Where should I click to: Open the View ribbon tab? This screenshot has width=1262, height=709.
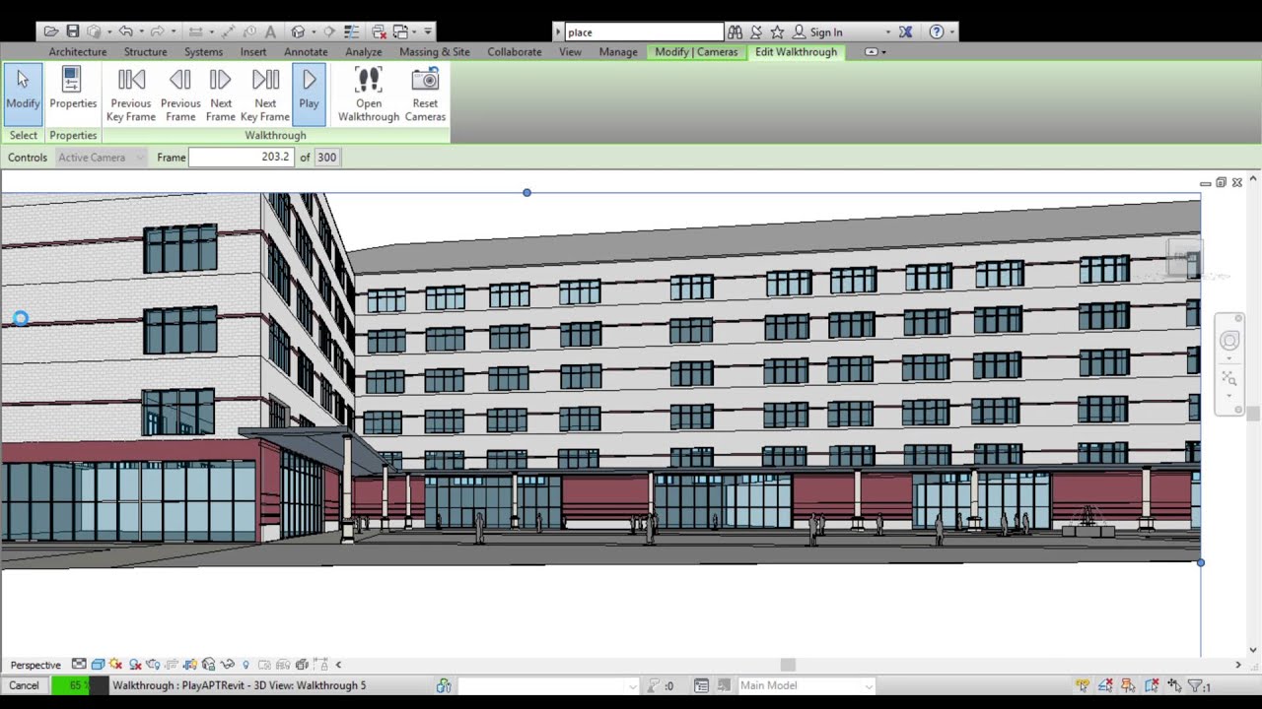click(570, 52)
